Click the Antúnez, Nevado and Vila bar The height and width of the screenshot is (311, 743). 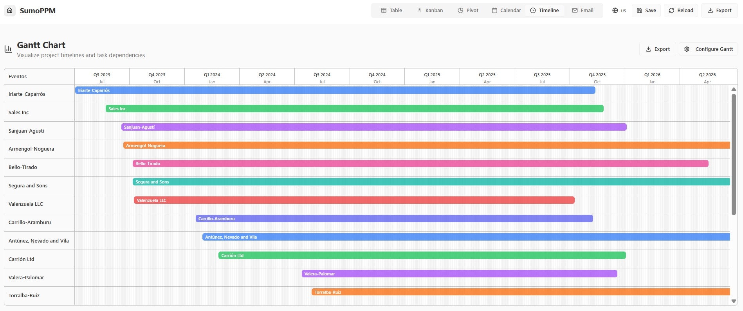[x=466, y=237]
